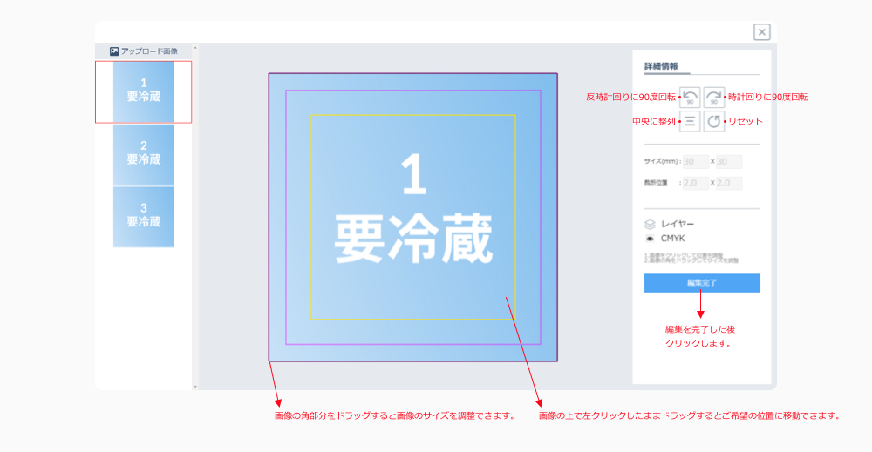Click the cut position Y field
Screen dimensions: 872x452
[x=728, y=183]
